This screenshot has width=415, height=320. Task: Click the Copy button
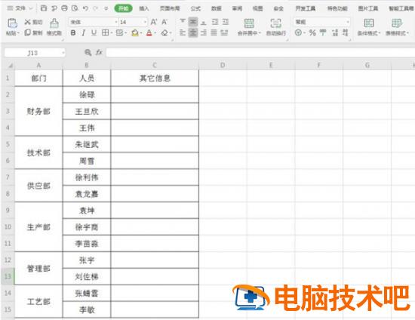coord(33,32)
